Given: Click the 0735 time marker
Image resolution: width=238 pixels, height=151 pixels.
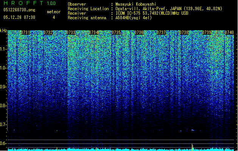Looking at the screenshot, I should tap(116, 32).
